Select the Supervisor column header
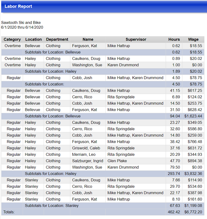The width and height of the screenshot is (207, 219). coord(136,39)
